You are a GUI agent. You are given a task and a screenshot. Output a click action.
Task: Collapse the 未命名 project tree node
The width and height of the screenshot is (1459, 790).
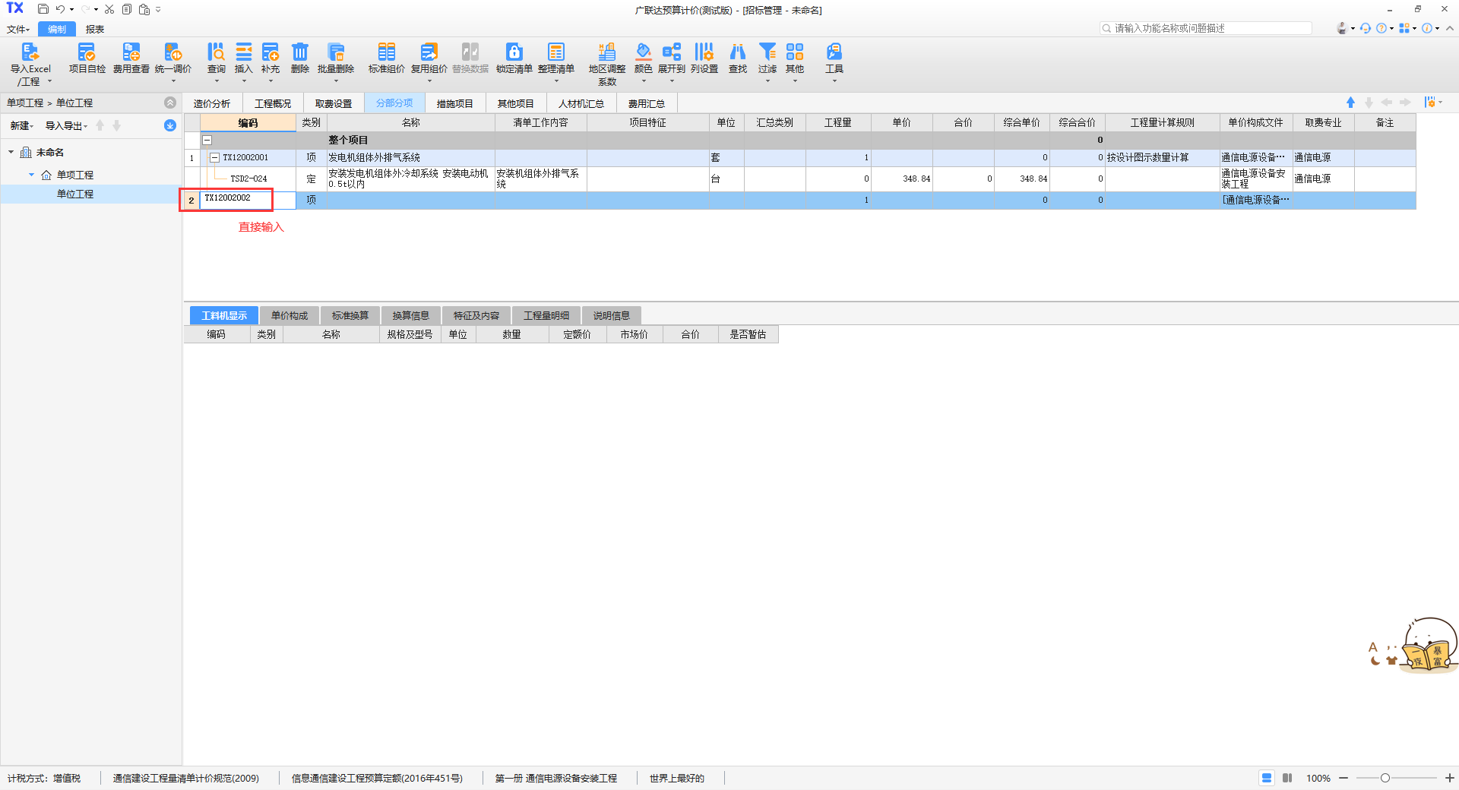point(11,153)
